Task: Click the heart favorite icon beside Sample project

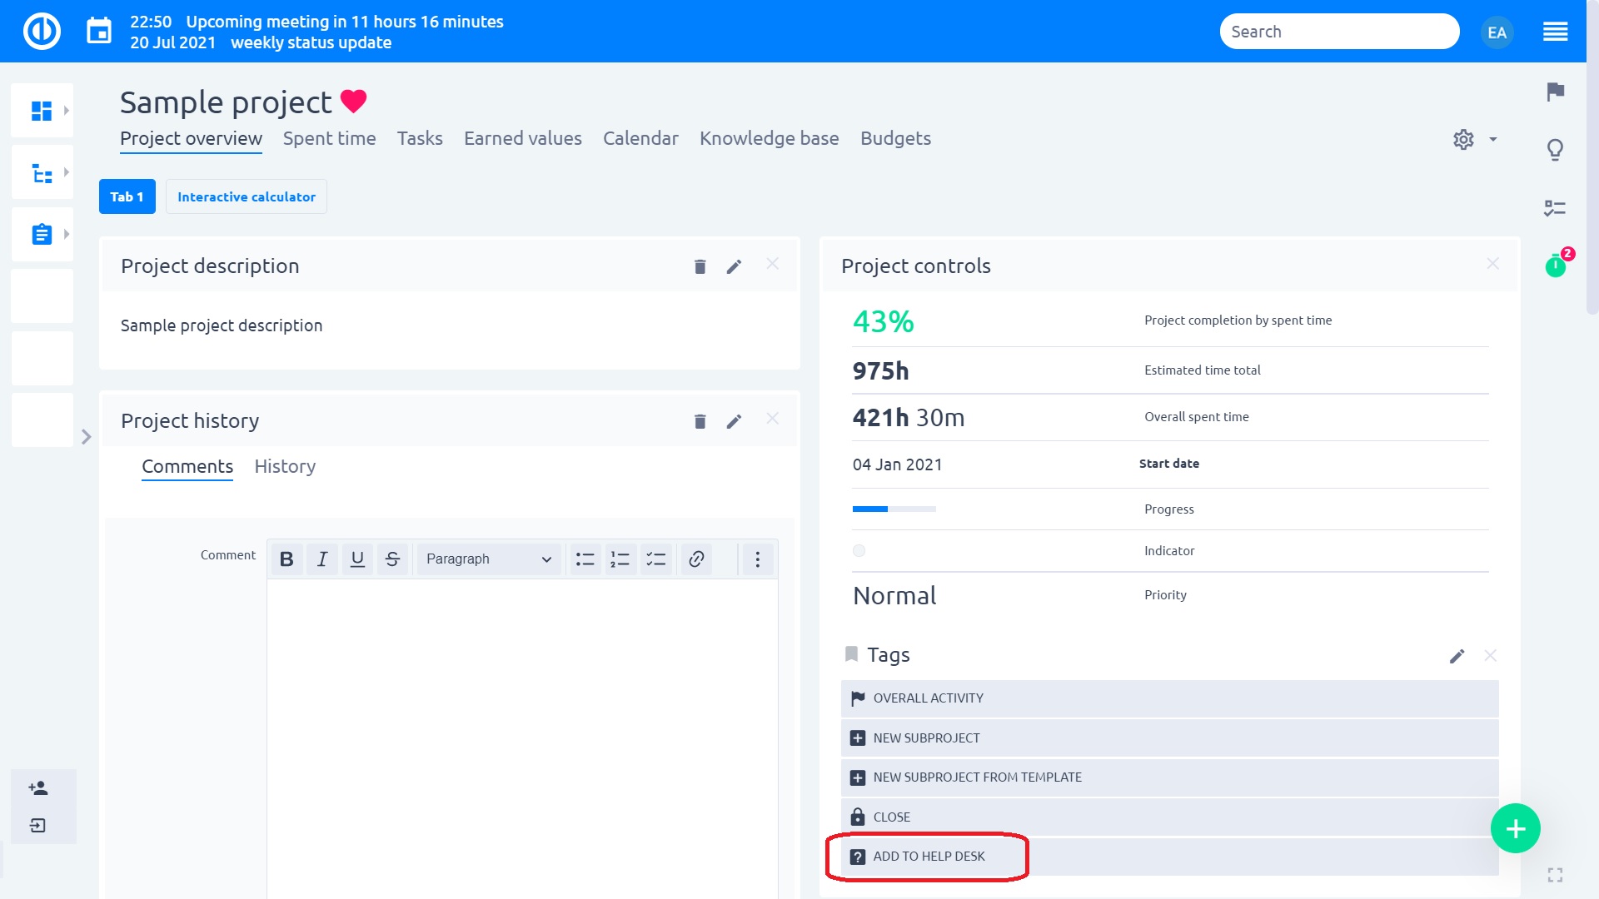Action: [x=353, y=102]
